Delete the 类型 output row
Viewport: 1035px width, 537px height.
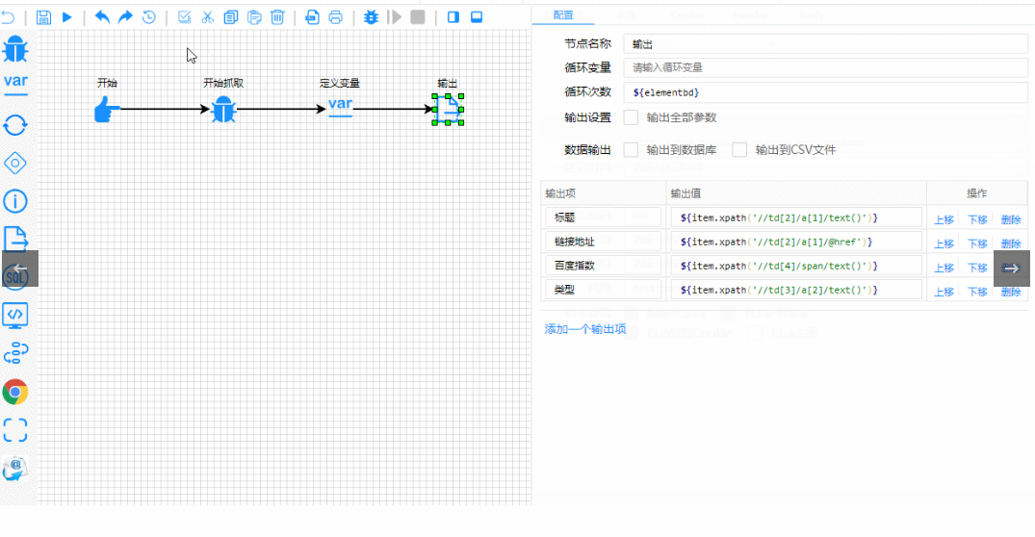pyautogui.click(x=1011, y=292)
